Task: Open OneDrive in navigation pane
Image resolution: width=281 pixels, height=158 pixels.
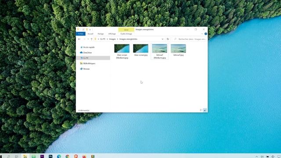Action: click(x=86, y=53)
